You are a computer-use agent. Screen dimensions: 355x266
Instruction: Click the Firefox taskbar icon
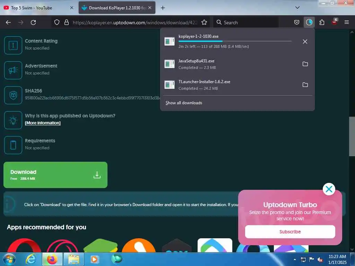pyautogui.click(x=52, y=259)
